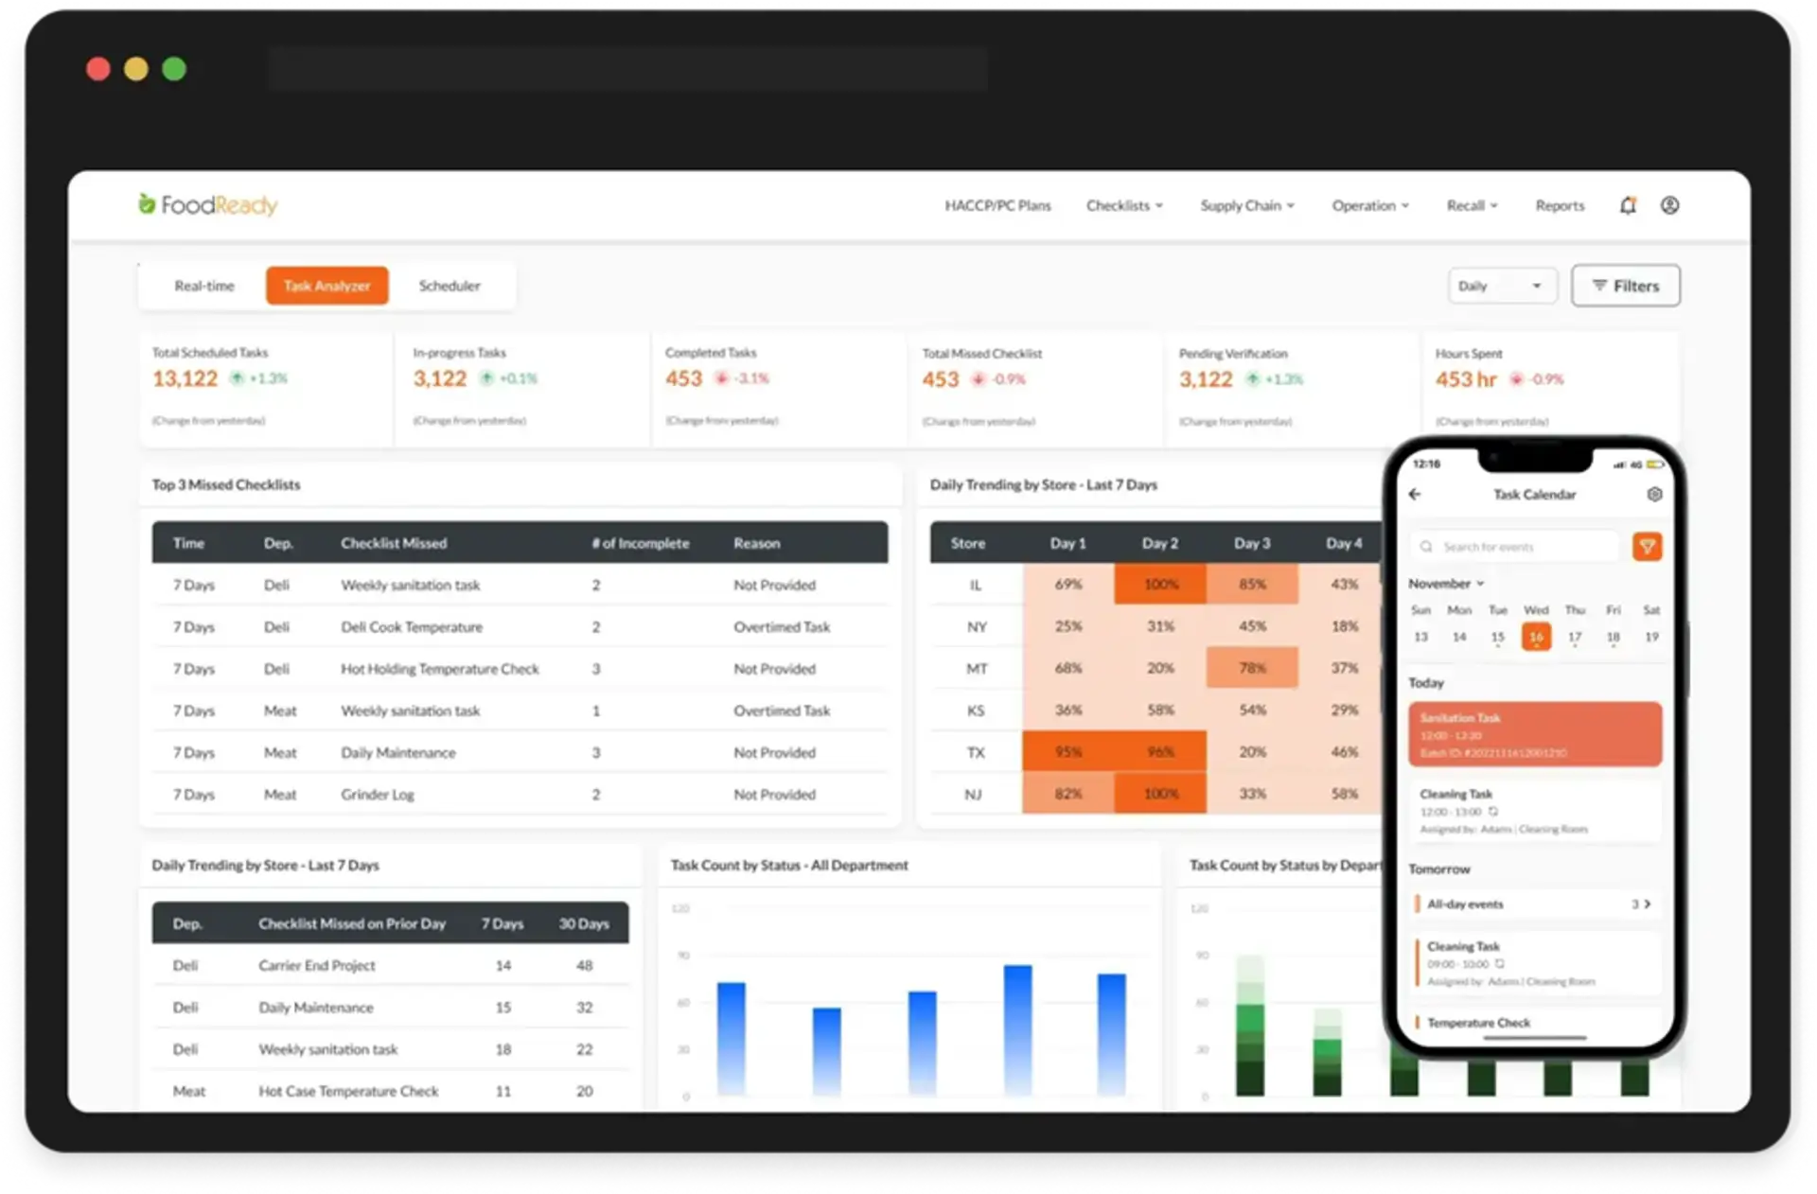Viewport: 1817px width, 1194px height.
Task: Open the notifications bell icon
Action: [1628, 205]
